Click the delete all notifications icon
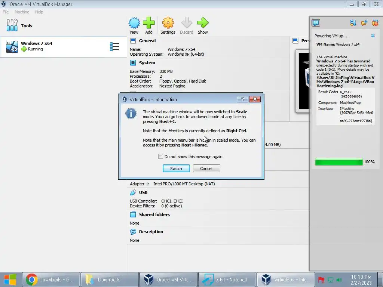This screenshot has width=383, height=287. click(375, 23)
